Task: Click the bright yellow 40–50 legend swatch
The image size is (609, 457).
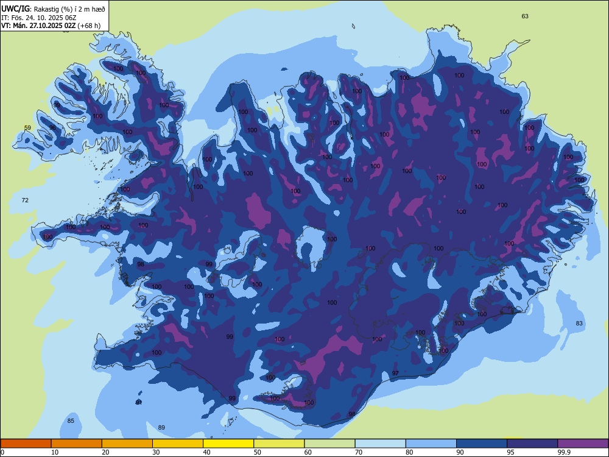Action: click(228, 444)
